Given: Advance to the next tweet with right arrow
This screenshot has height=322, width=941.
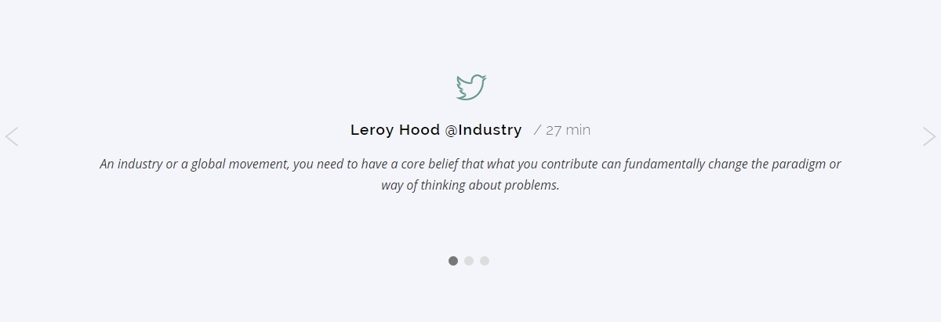Looking at the screenshot, I should [929, 136].
